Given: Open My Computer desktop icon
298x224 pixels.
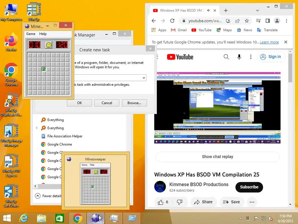Looking at the screenshot, I should 11,12.
